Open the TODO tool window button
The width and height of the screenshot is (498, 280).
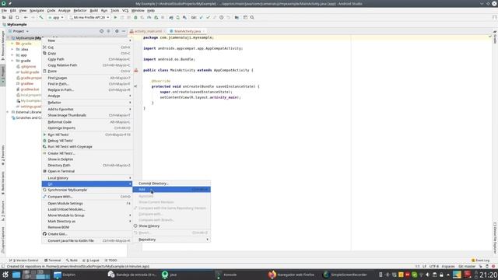pyautogui.click(x=110, y=261)
